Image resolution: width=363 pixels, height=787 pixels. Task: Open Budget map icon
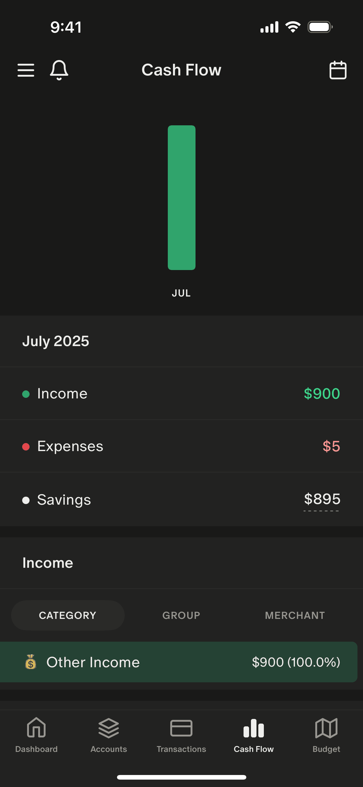pyautogui.click(x=326, y=728)
